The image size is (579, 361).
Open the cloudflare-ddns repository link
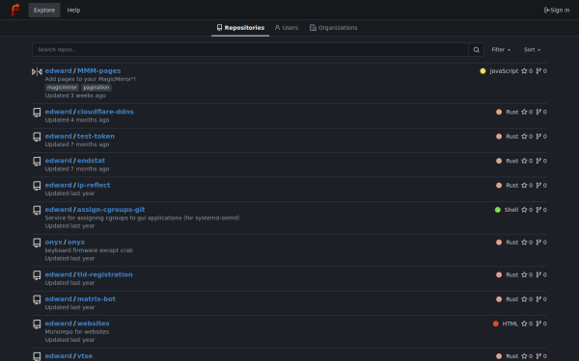[x=105, y=112]
